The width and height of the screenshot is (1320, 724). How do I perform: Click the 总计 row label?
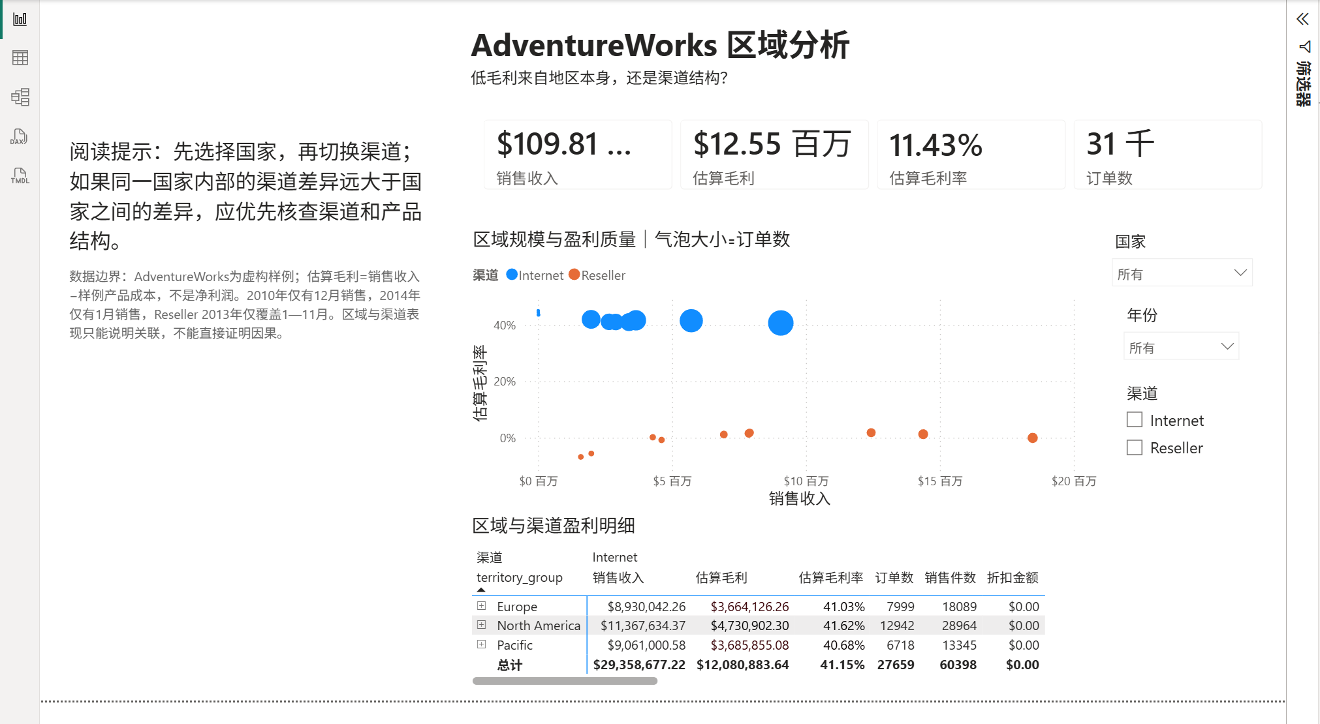pyautogui.click(x=510, y=665)
